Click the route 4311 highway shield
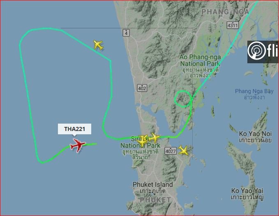Screen dimensions: 279x216 [233, 25]
